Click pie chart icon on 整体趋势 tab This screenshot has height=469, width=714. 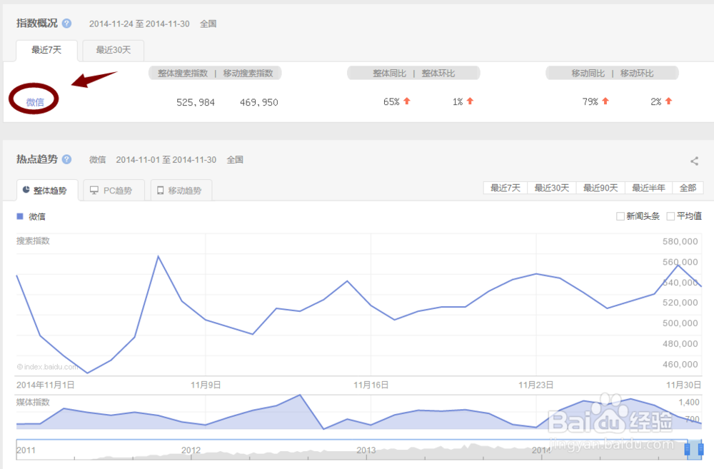pyautogui.click(x=26, y=190)
